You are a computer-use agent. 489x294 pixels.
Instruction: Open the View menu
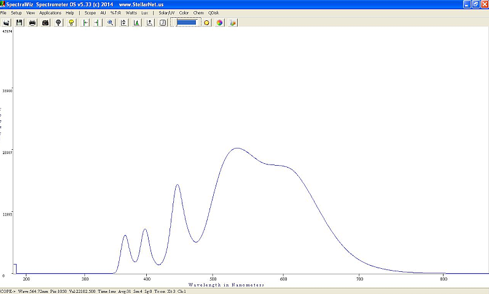pyautogui.click(x=31, y=13)
